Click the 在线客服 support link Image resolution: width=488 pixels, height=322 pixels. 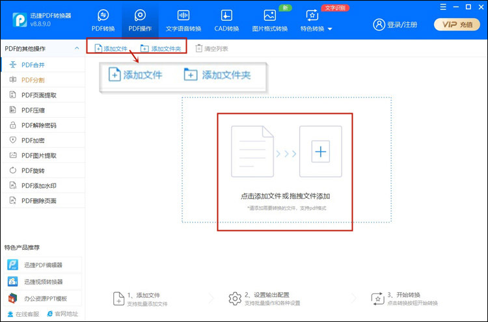(23, 314)
